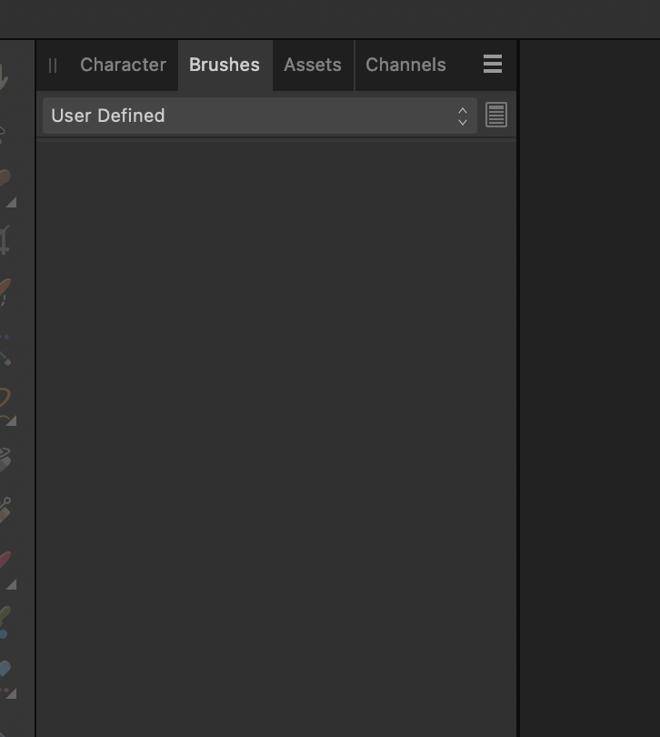The height and width of the screenshot is (737, 660).
Task: Switch to the Channels tab
Action: point(405,65)
